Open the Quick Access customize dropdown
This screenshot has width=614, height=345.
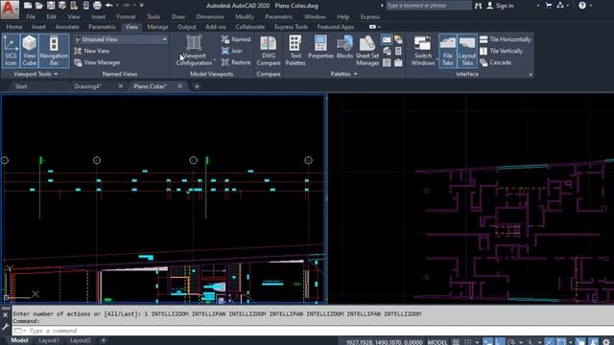[x=141, y=6]
